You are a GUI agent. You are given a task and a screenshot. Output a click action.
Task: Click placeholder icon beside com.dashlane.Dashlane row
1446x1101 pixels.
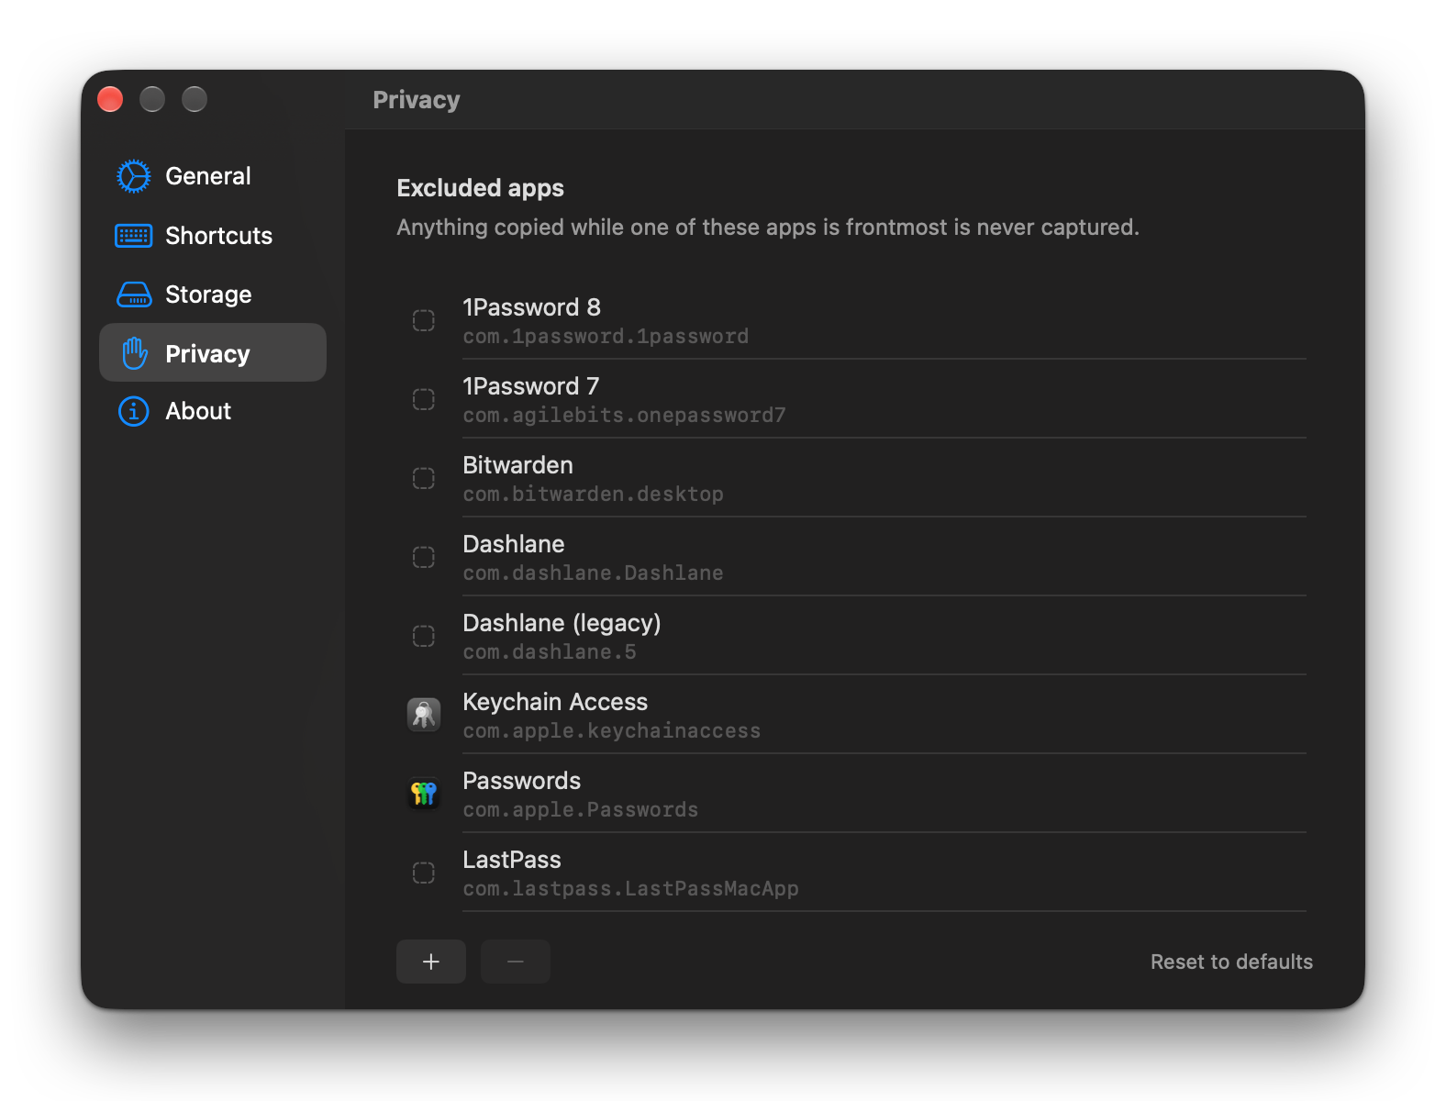click(424, 557)
